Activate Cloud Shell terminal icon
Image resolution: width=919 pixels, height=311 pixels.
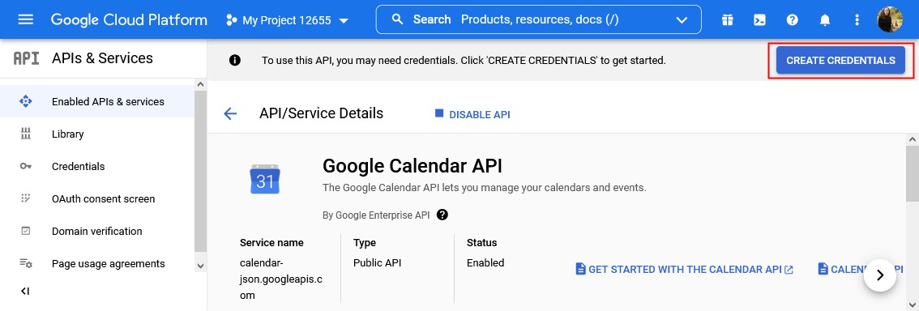coord(759,20)
